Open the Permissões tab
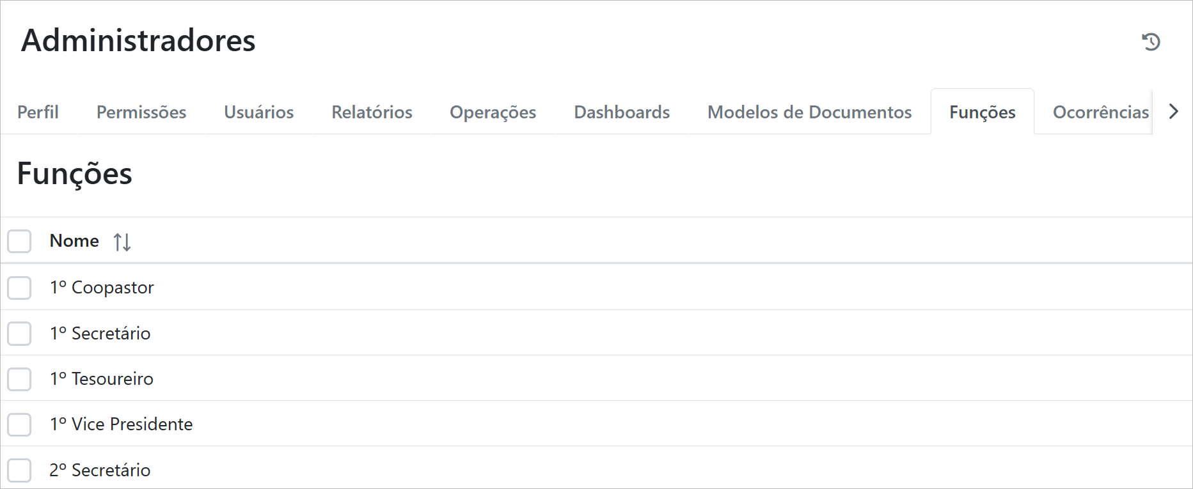This screenshot has height=489, width=1193. [x=141, y=113]
